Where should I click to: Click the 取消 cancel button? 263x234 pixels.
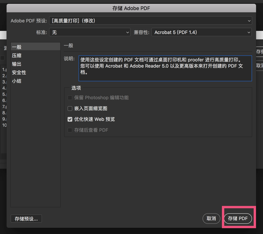point(211,218)
